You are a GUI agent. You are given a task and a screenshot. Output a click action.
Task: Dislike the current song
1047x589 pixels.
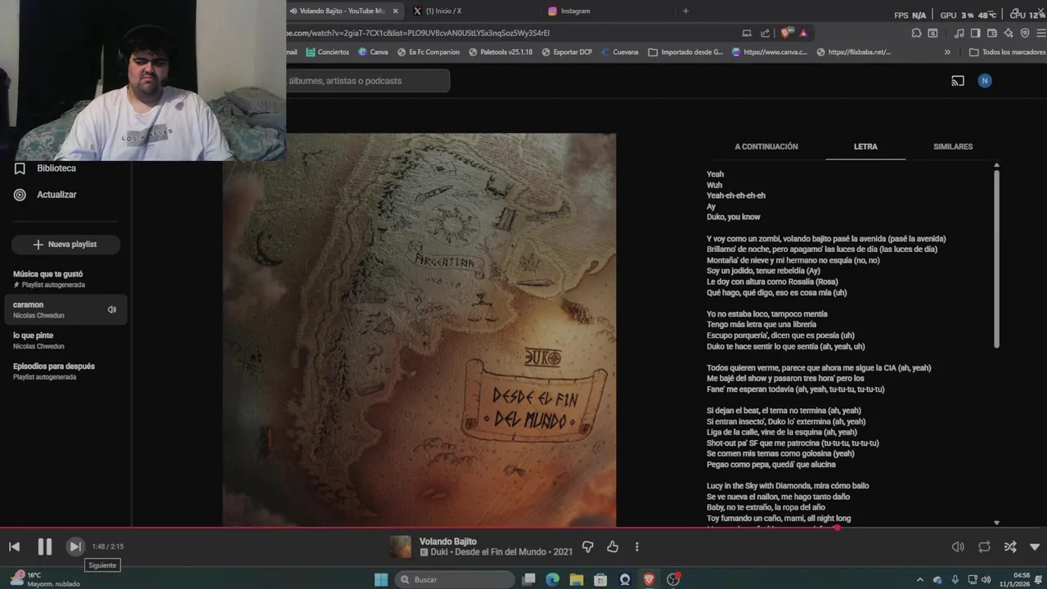click(x=587, y=546)
